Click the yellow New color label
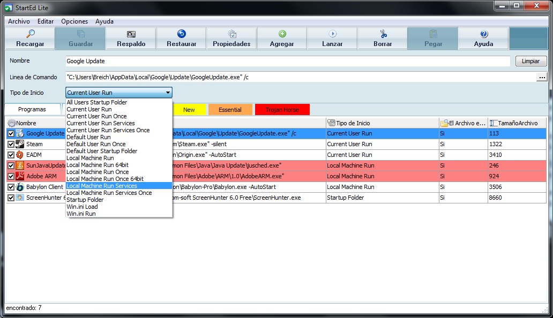This screenshot has height=318, width=553. tap(189, 110)
